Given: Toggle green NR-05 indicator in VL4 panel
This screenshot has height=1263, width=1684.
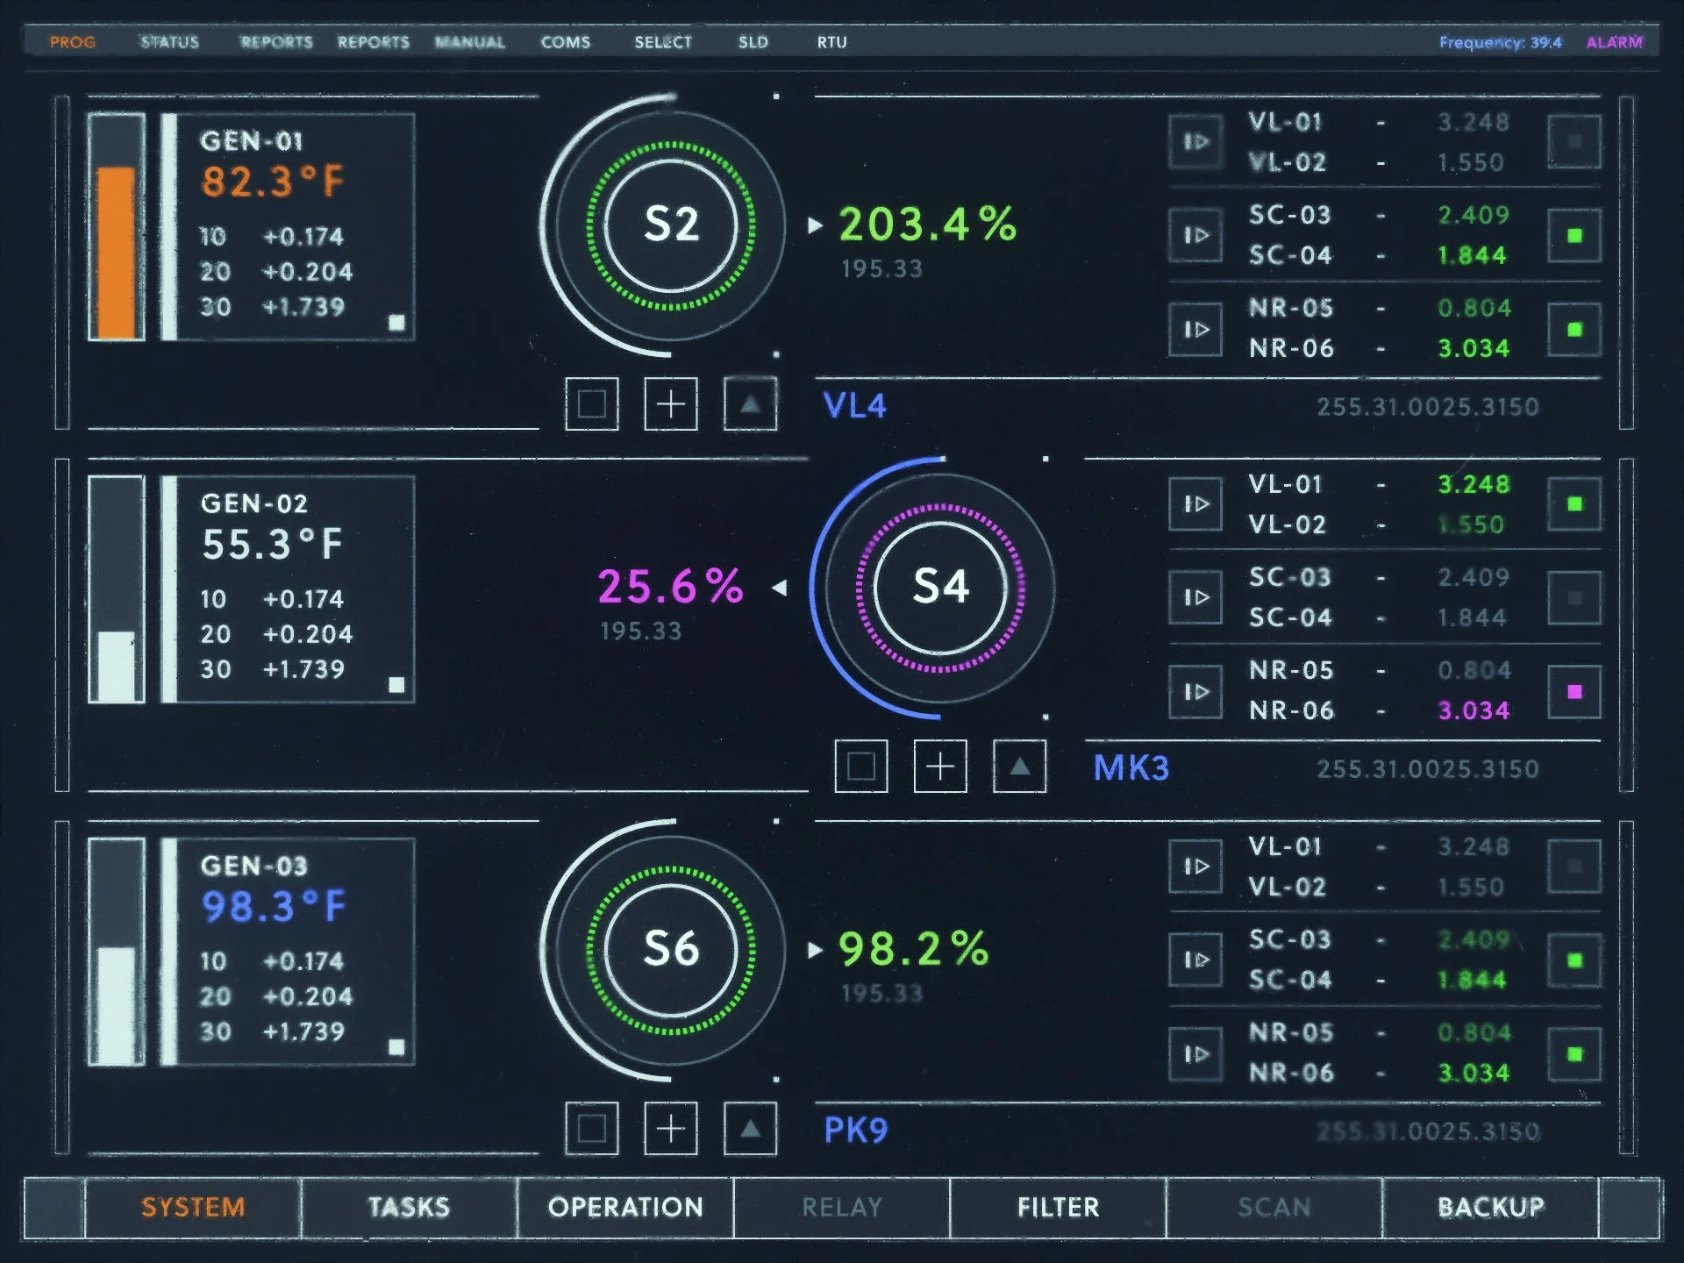Looking at the screenshot, I should coord(1574,329).
